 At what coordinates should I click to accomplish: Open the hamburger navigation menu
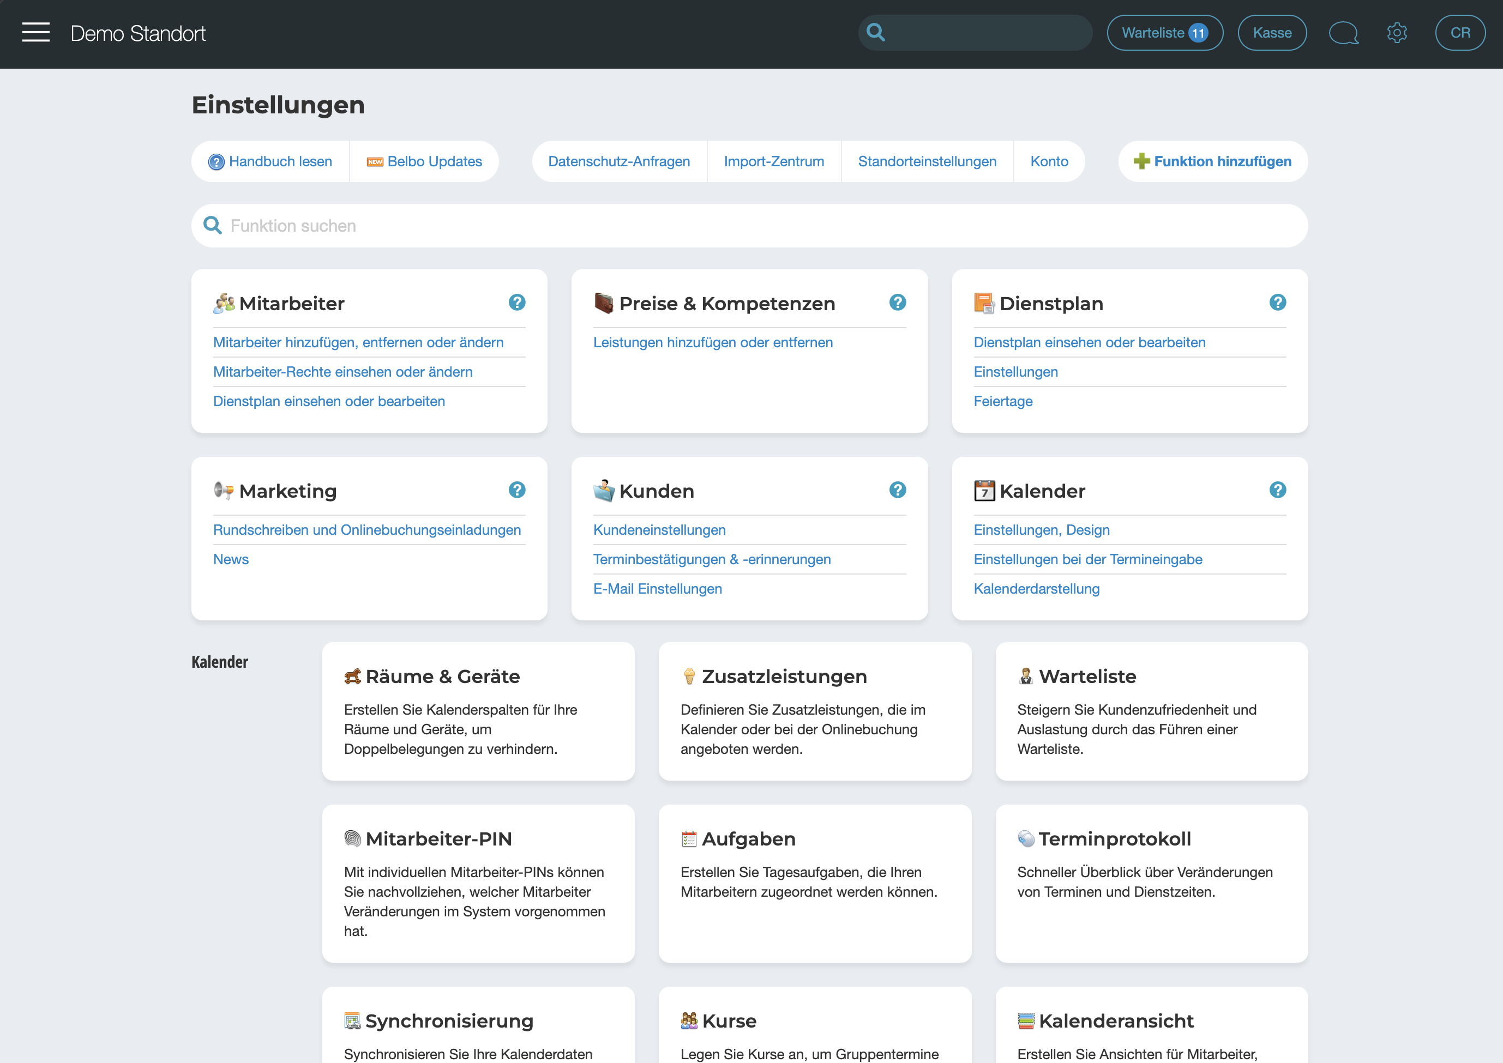coord(35,32)
